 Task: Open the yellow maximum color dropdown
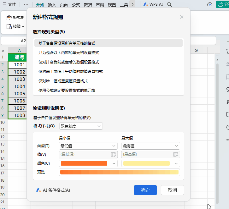pyautogui.click(x=150, y=163)
